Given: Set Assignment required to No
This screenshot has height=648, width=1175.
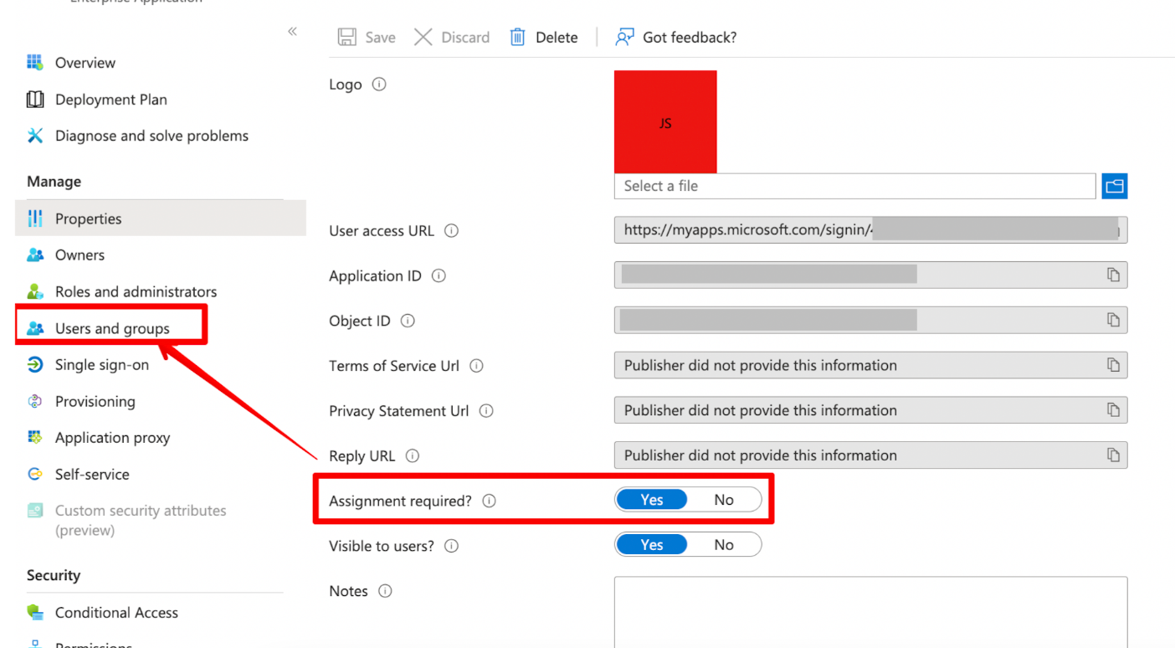Looking at the screenshot, I should [724, 500].
